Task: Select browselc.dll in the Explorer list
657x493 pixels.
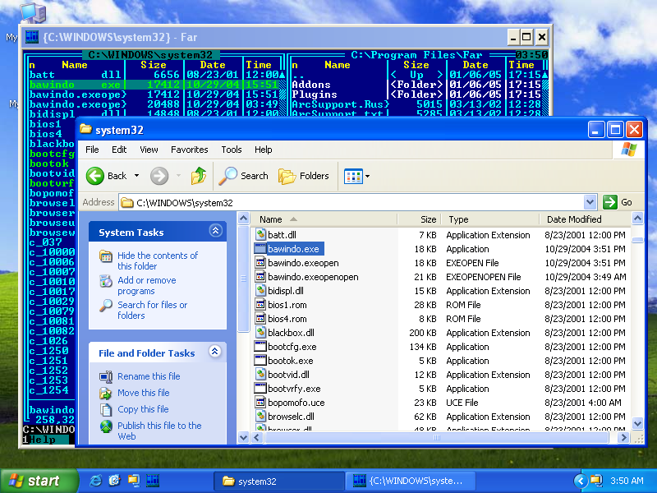Action: [x=291, y=417]
